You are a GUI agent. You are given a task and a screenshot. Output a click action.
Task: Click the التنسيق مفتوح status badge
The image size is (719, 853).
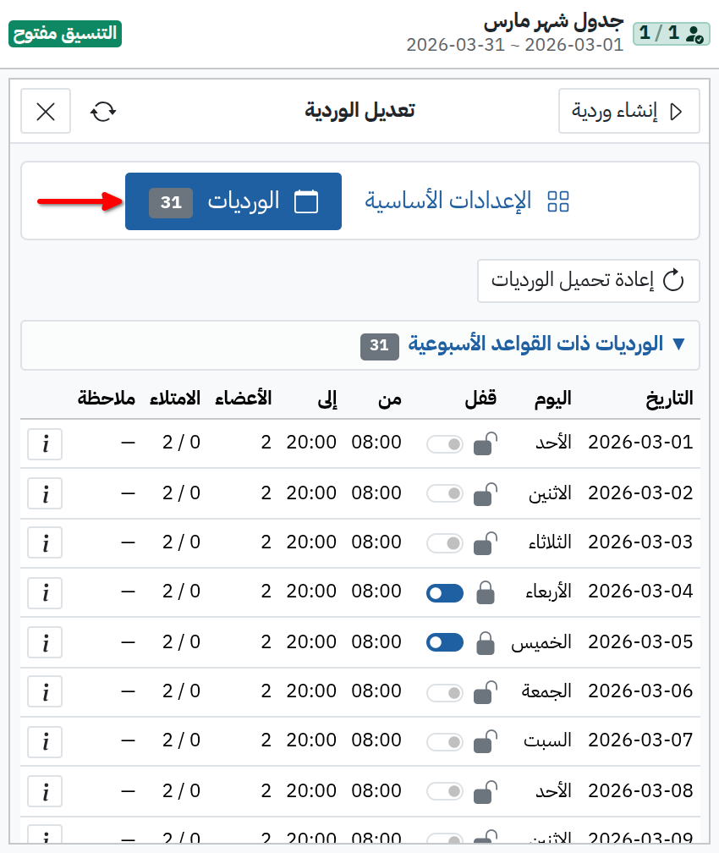65,34
